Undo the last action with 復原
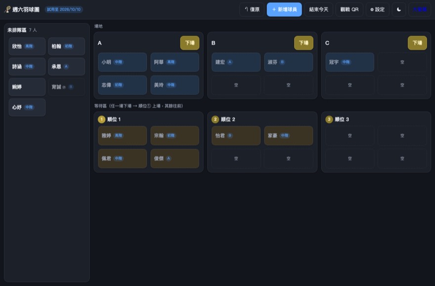Screen dimensions: 435x286 [252, 9]
